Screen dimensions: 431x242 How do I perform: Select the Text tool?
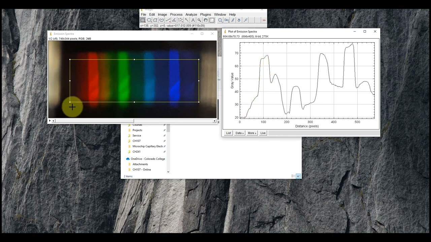point(193,20)
